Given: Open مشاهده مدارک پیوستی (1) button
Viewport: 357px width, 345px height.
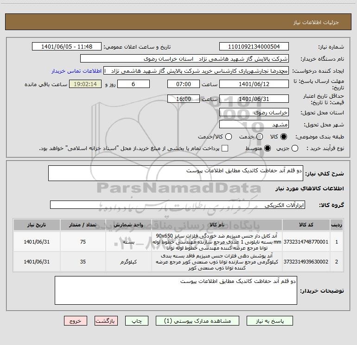Looking at the screenshot, I should click(x=198, y=321).
